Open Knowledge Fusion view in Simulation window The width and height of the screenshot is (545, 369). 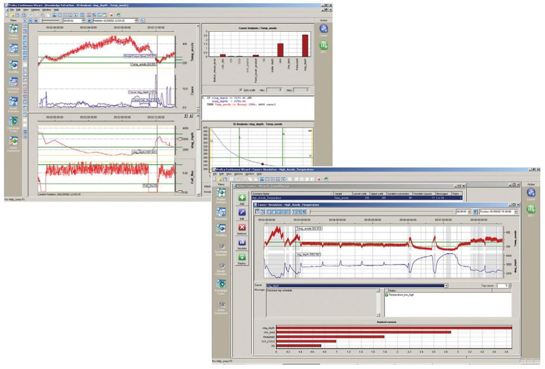click(x=221, y=287)
